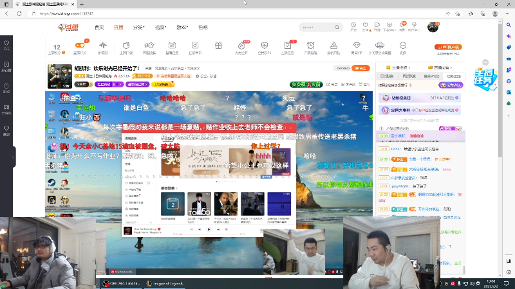Viewport: 515px width, 289px height.
Task: Select the 直播 nav item
Action: [118, 27]
